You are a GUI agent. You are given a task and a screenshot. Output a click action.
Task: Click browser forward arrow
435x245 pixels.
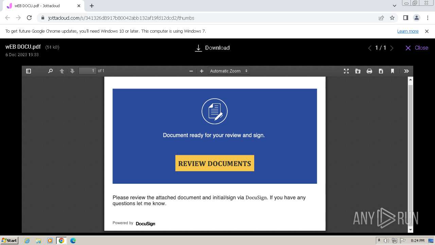pos(18,18)
